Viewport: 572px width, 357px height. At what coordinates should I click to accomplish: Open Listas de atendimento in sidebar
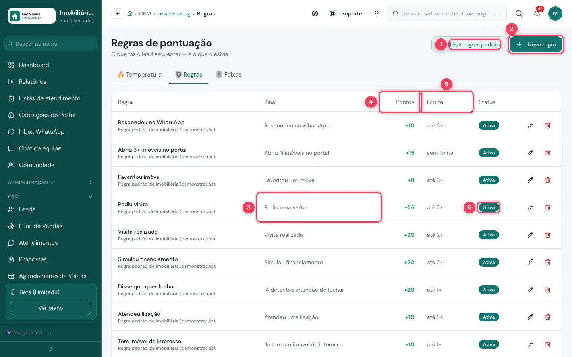pyautogui.click(x=50, y=98)
